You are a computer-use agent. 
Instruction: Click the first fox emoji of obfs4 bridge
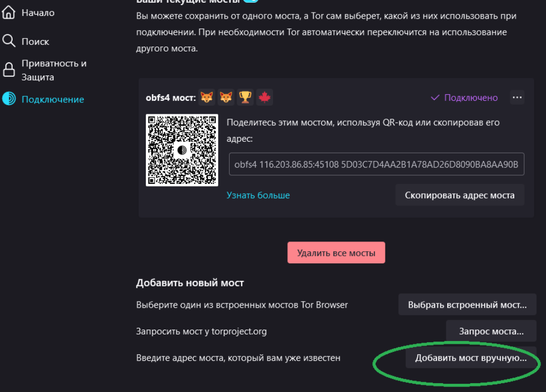click(207, 97)
